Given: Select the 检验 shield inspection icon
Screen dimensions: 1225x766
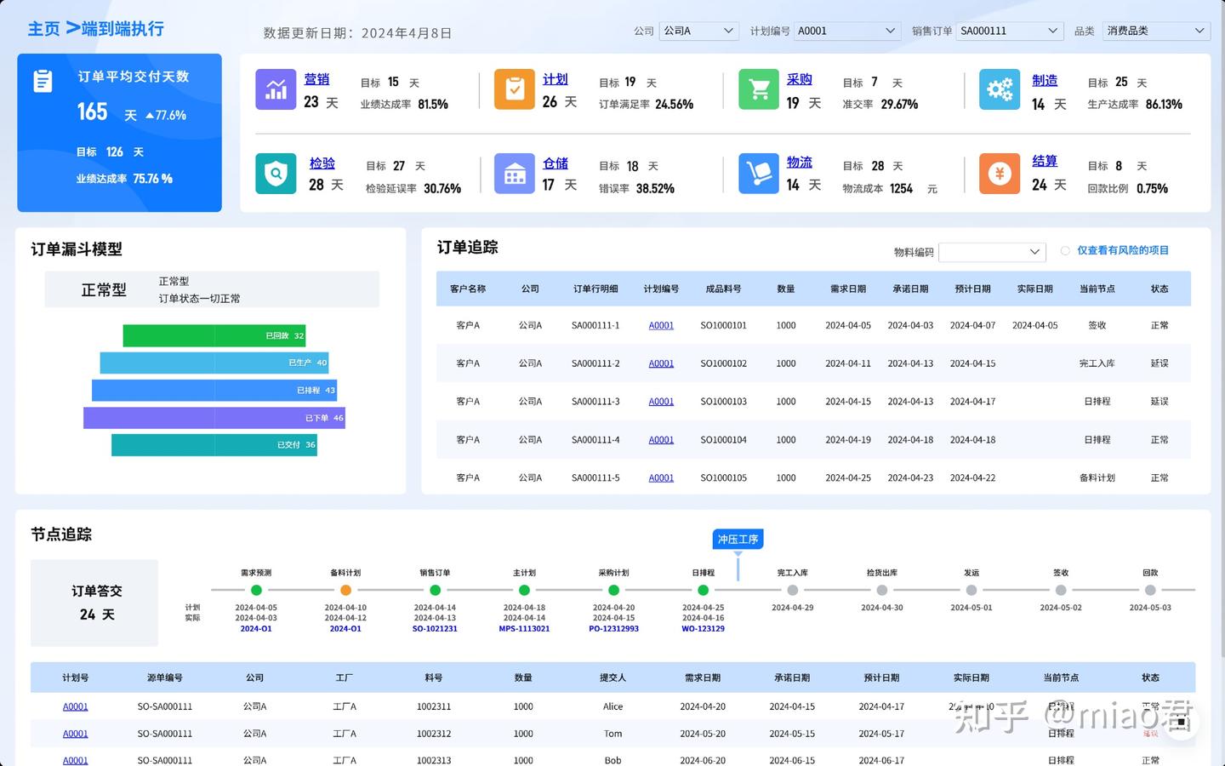Looking at the screenshot, I should (x=275, y=174).
